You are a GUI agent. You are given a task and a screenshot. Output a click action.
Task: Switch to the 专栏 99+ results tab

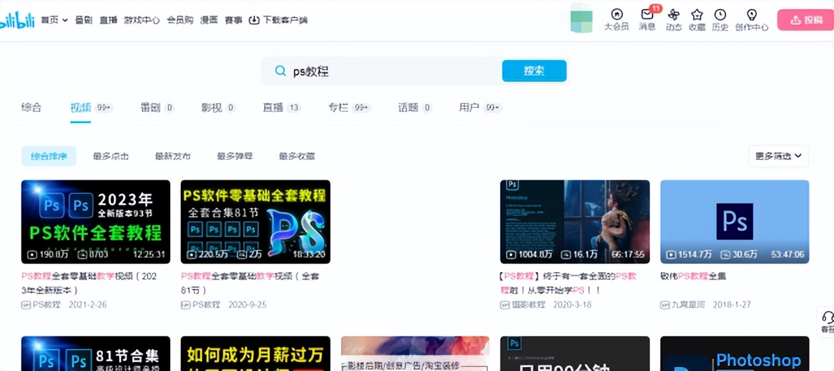click(x=349, y=107)
